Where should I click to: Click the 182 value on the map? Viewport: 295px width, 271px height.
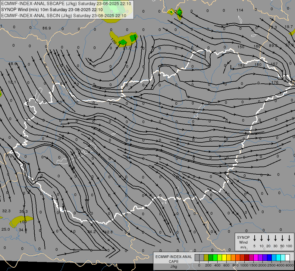click(241, 65)
